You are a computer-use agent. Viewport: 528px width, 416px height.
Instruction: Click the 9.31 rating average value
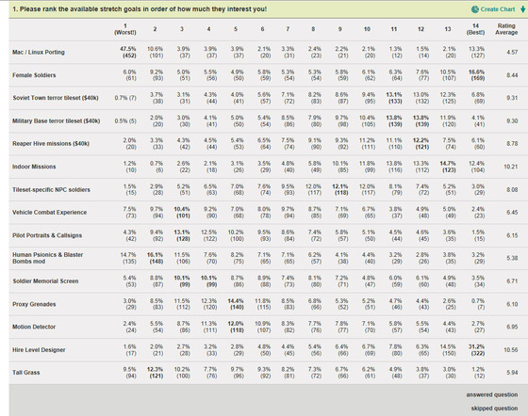[512, 98]
